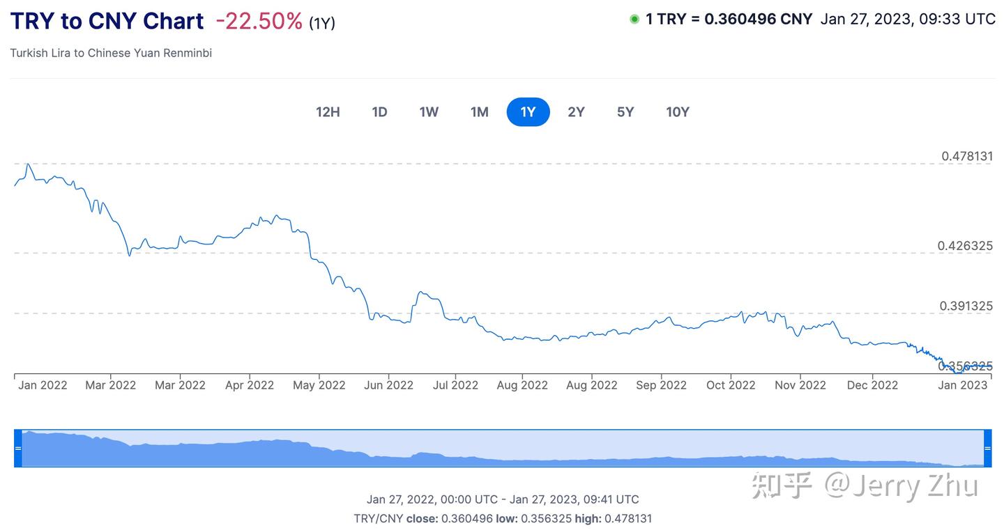The image size is (1004, 530).
Task: Click the Turkish Lira to Chinese Yuan subtitle
Action: tap(111, 53)
